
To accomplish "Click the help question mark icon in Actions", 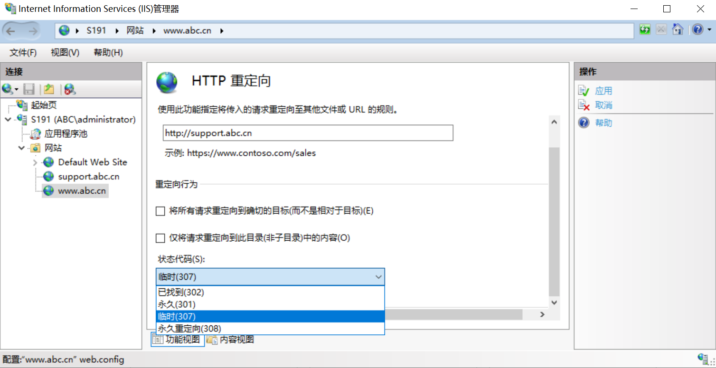I will pos(584,123).
